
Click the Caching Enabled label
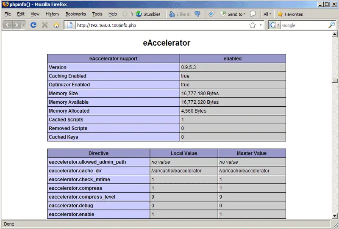click(x=67, y=76)
